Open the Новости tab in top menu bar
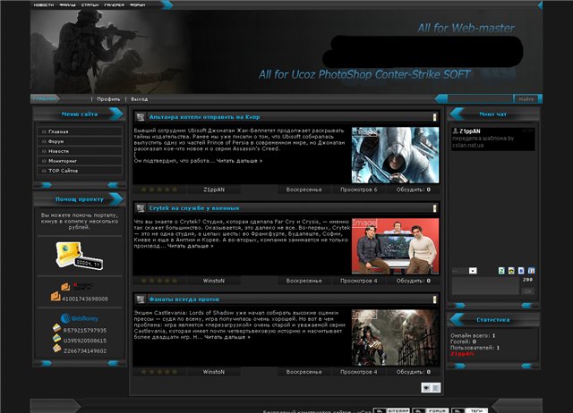Viewport: 573px width, 413px height. (44, 5)
